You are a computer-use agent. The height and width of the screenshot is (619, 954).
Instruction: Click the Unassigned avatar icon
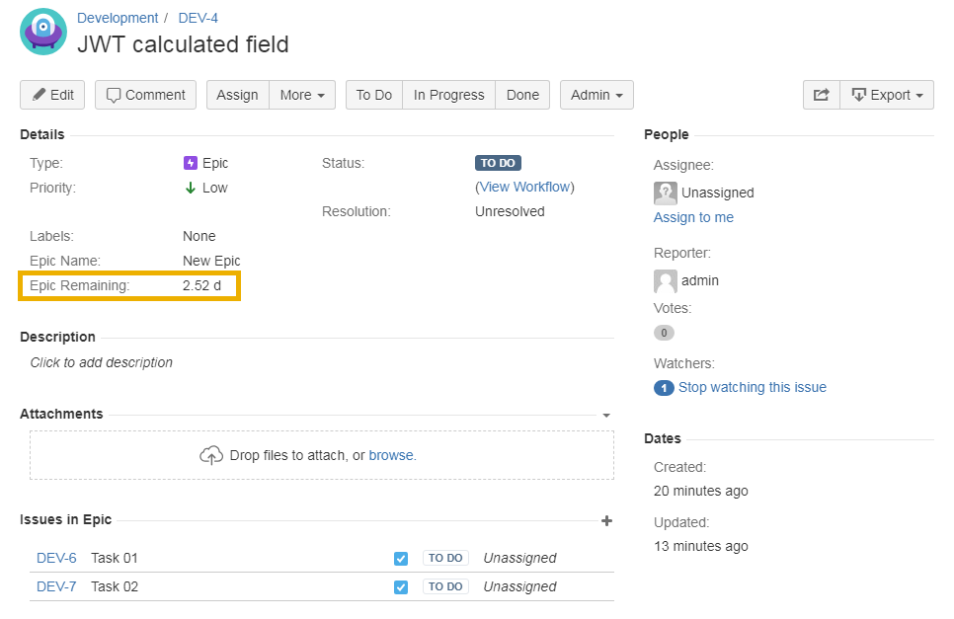[665, 193]
